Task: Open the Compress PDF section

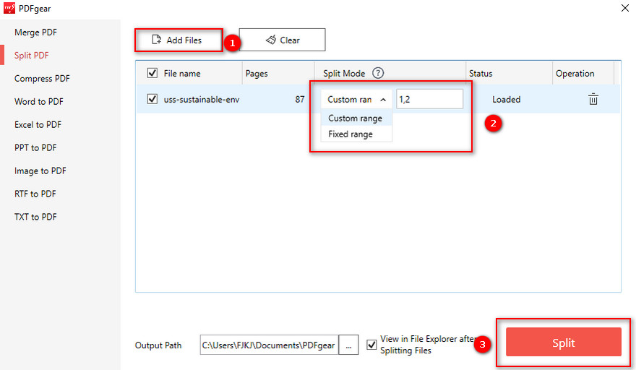Action: tap(42, 79)
